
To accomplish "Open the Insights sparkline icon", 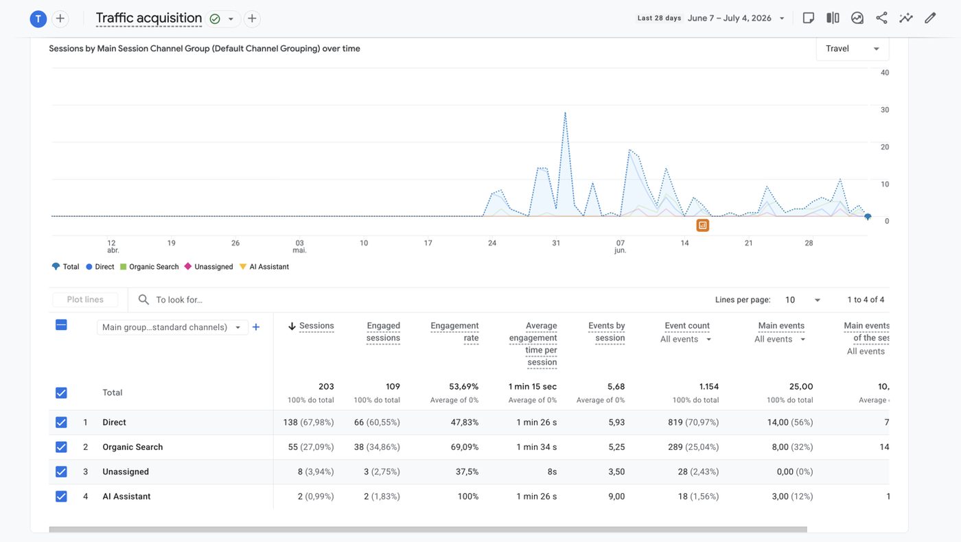I will [906, 18].
